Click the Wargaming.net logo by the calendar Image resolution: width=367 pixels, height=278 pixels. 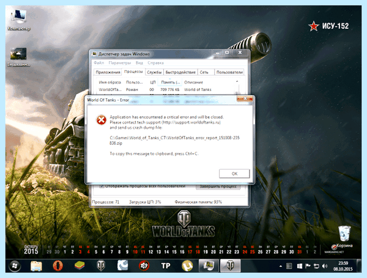pos(334,251)
